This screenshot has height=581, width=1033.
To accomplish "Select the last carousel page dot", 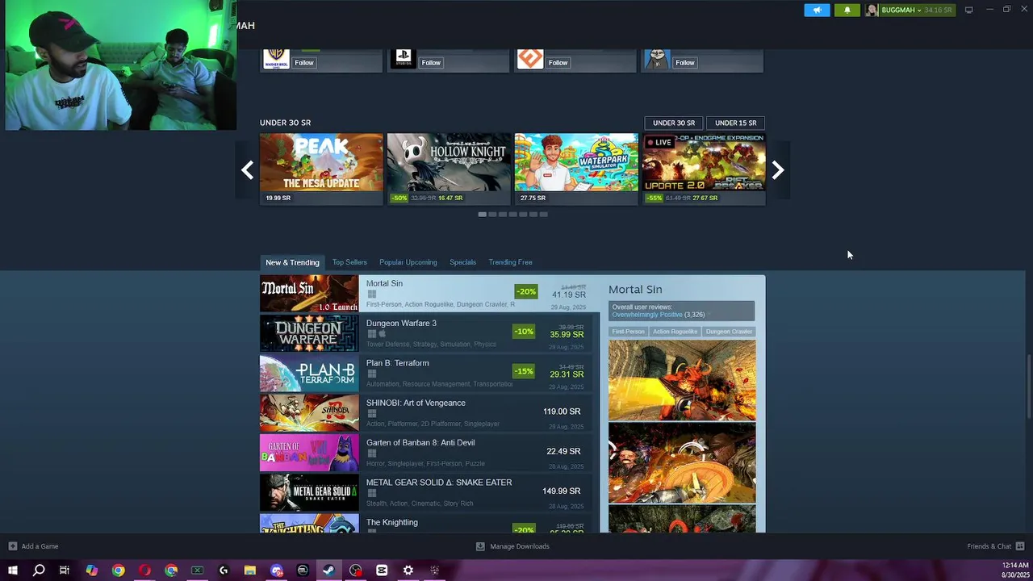I will (x=543, y=214).
